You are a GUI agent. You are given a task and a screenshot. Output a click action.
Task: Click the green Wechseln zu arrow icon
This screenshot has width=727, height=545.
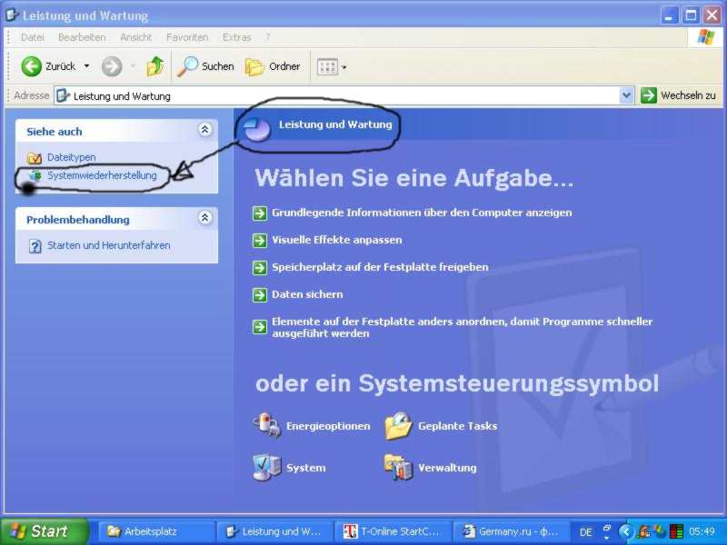click(649, 95)
